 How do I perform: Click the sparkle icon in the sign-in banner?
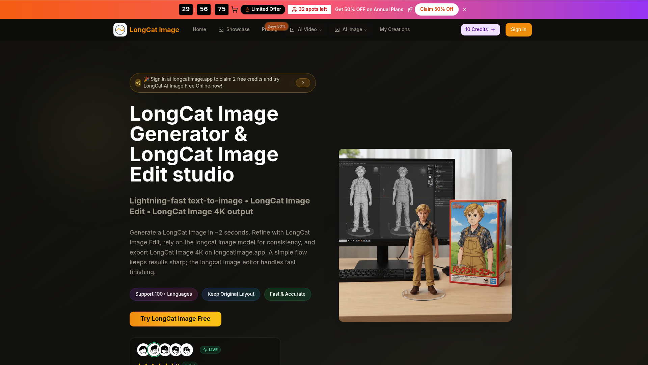(x=138, y=82)
